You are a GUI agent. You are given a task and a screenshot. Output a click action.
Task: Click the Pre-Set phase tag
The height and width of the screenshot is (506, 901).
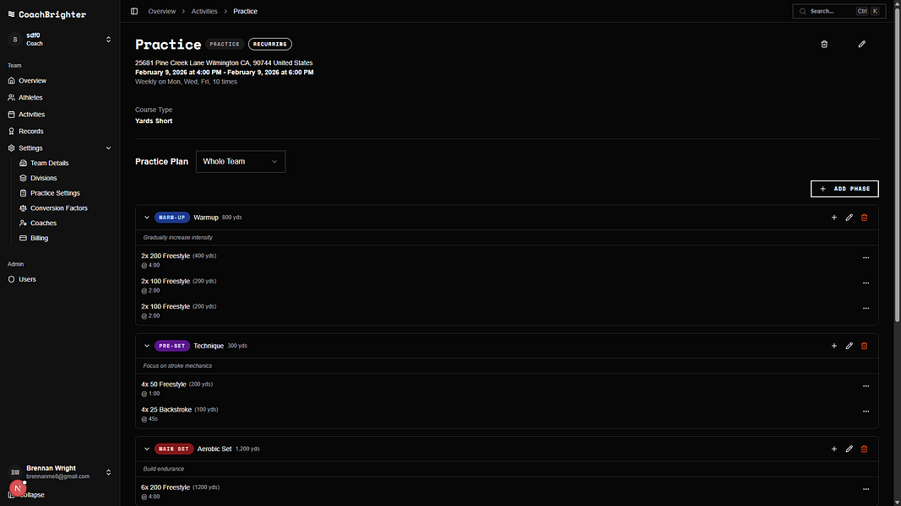[171, 346]
